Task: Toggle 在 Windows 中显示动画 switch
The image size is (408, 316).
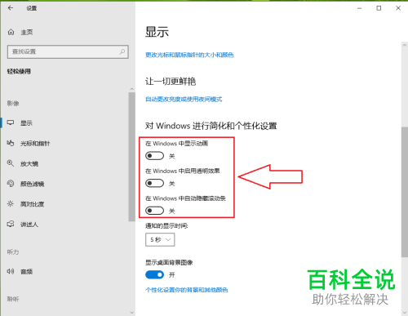Action: click(x=154, y=156)
